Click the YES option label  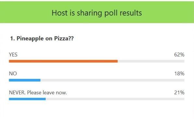pyautogui.click(x=13, y=54)
